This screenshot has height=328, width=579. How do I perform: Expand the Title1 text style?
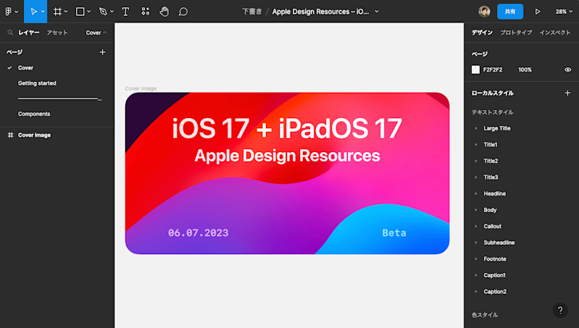point(476,145)
